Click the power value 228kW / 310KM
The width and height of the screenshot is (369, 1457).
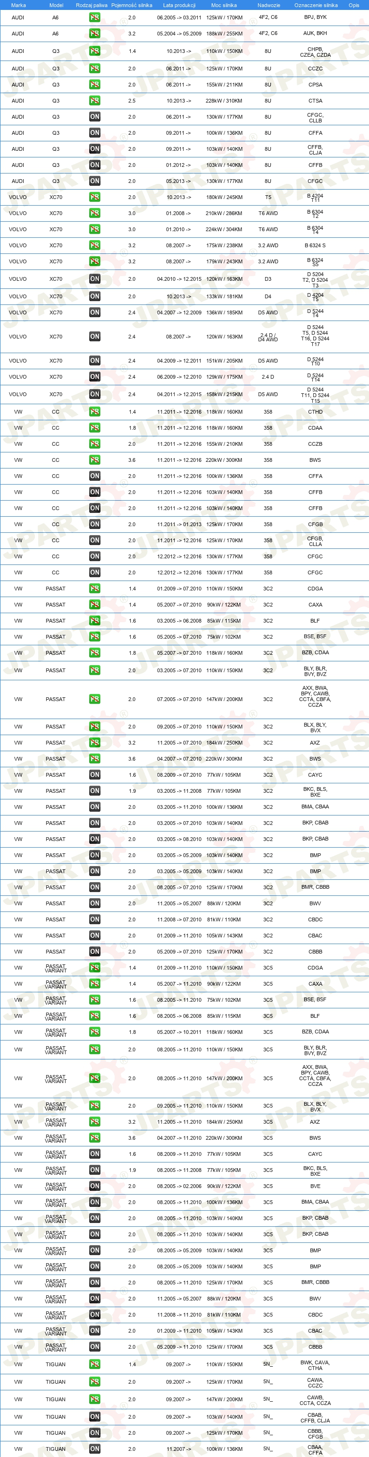[x=224, y=101]
